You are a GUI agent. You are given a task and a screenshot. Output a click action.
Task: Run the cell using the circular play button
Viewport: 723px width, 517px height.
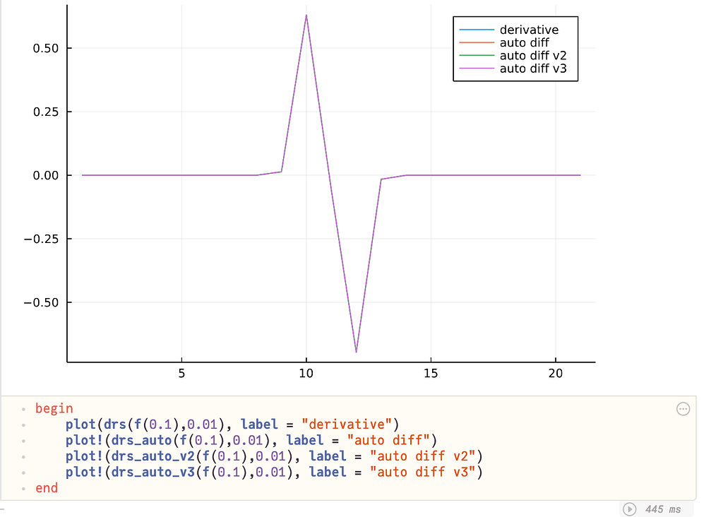point(629,509)
